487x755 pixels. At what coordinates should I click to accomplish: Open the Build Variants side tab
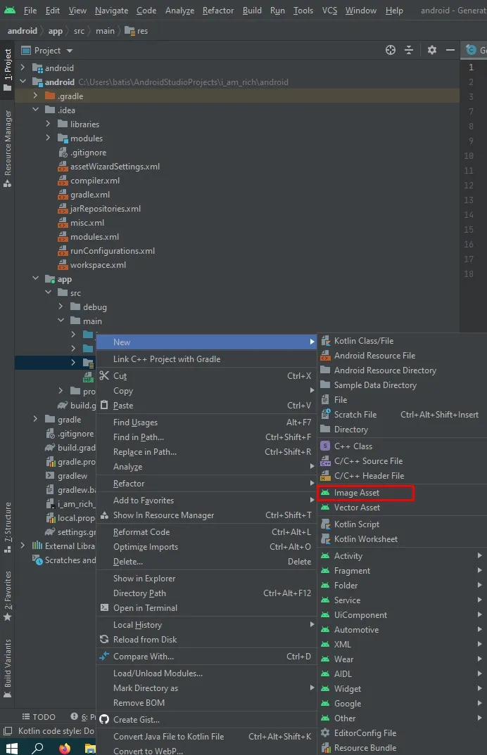[x=7, y=669]
